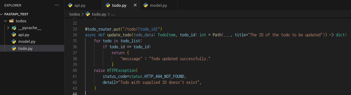Switch to the api.py editor tab
Viewport: 351px width, 95px height.
(83, 5)
